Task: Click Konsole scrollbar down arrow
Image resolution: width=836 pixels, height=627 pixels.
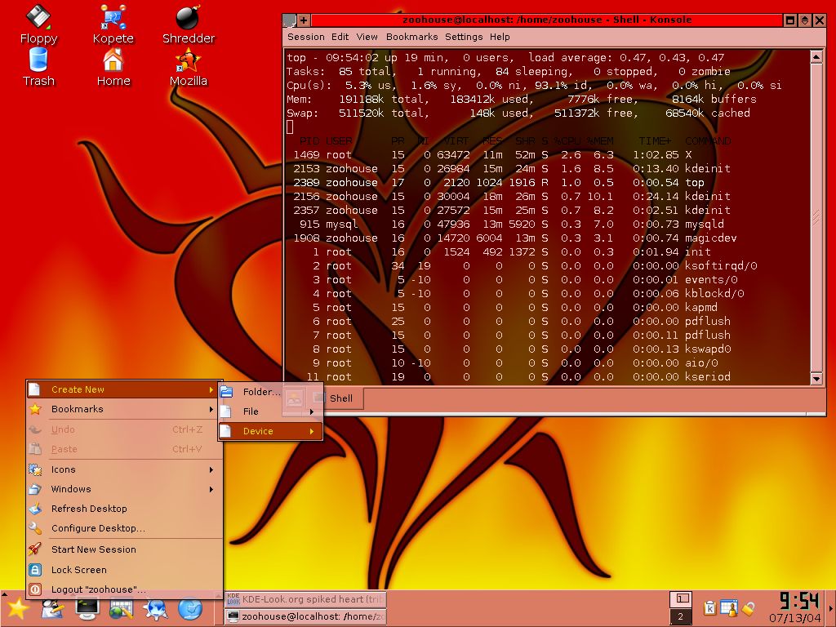Action: [816, 379]
